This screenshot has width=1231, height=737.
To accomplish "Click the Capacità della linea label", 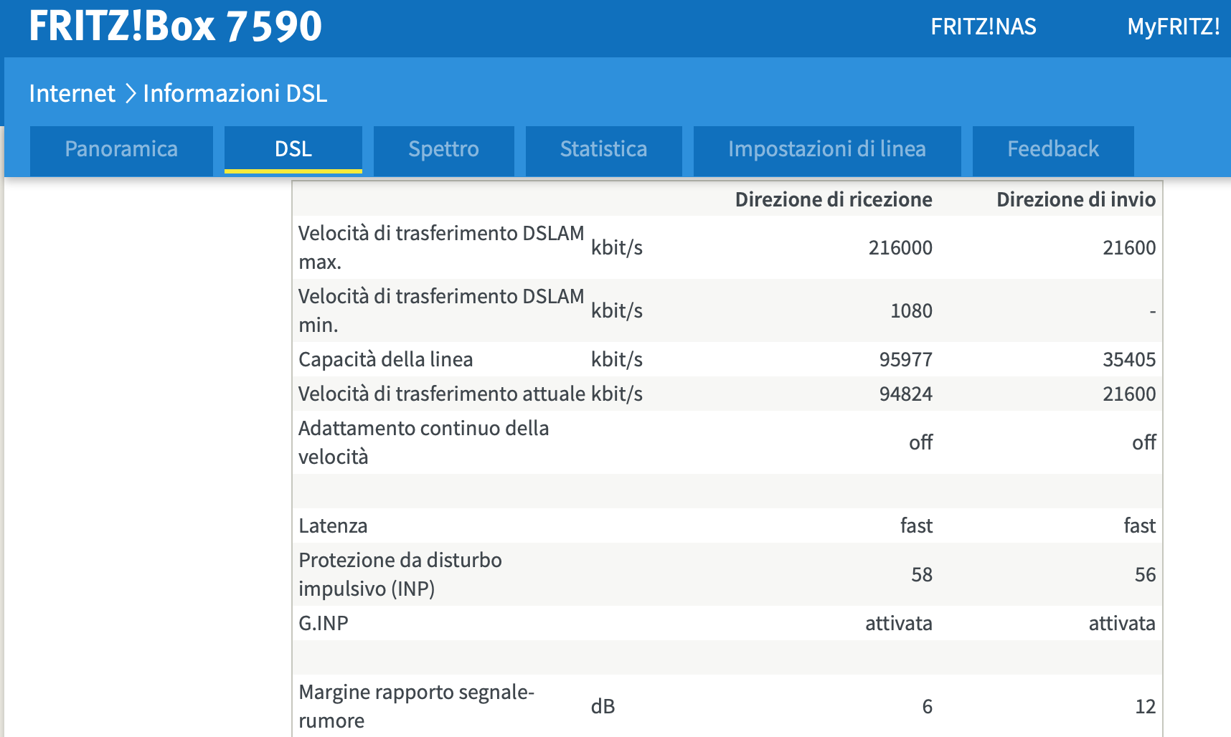I will point(386,359).
